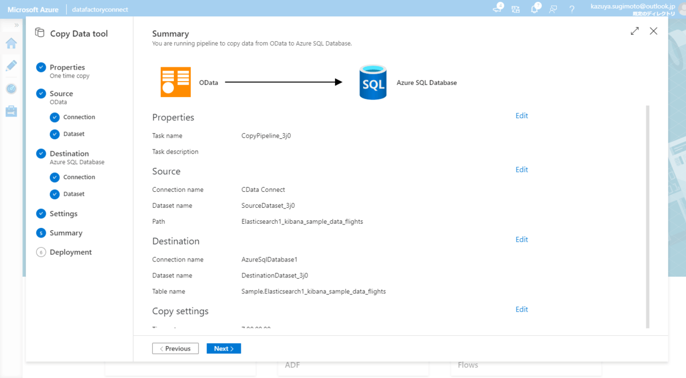Select path Elasticsearch1_kibana_sample_data_flights

pyautogui.click(x=302, y=222)
